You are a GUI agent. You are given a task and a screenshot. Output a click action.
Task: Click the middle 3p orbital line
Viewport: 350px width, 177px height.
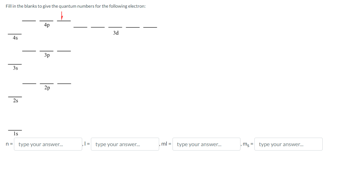(47, 51)
